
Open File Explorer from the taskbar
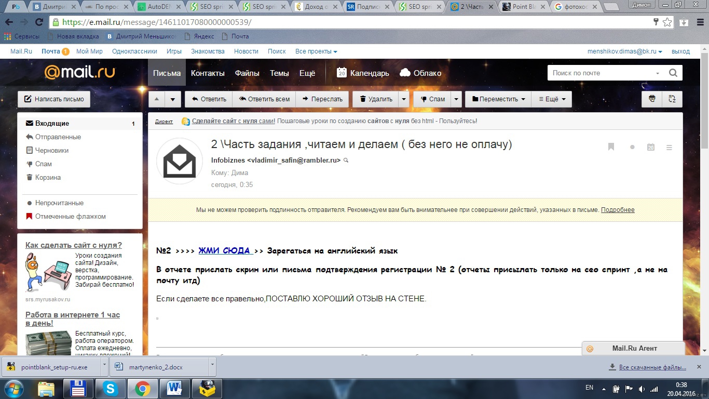coord(46,389)
